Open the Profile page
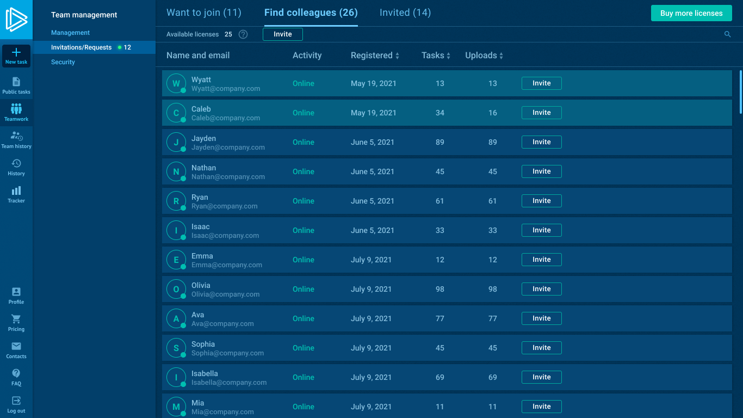The height and width of the screenshot is (418, 743). [16, 296]
